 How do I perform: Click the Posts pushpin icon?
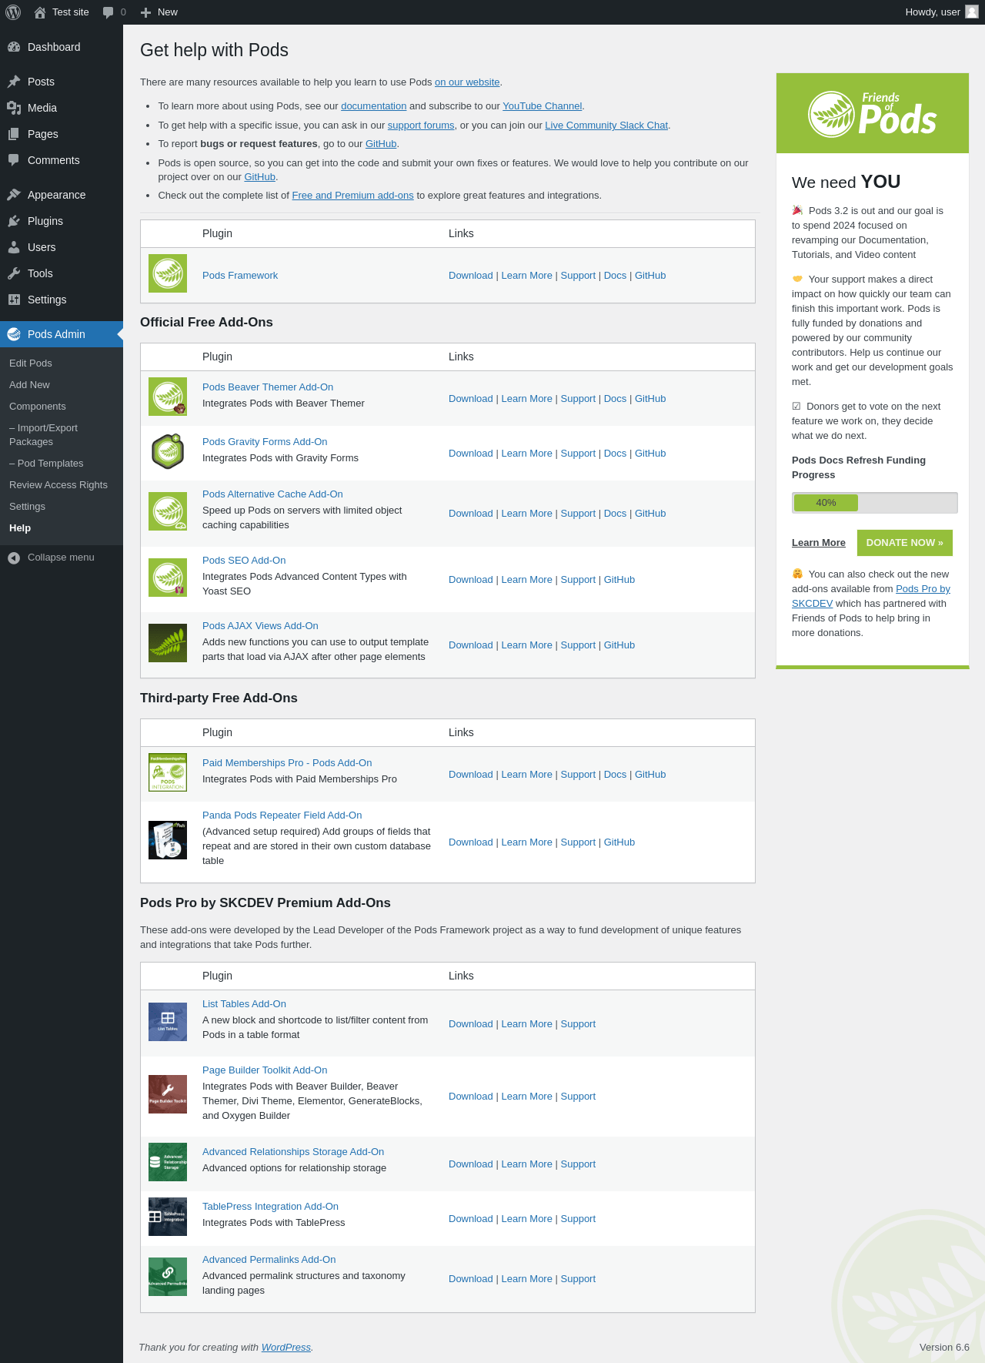(14, 82)
